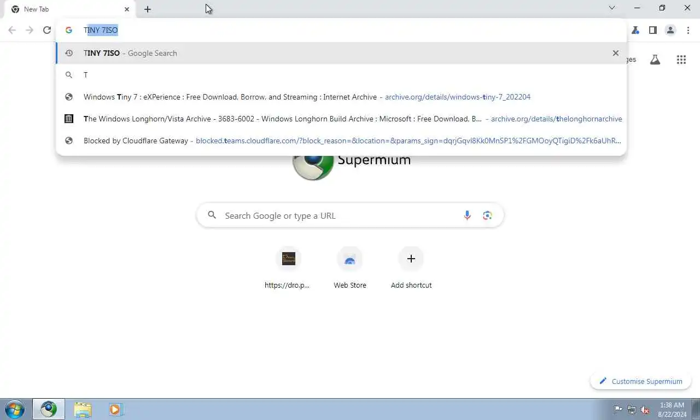Open Windows Explorer from the taskbar

(83, 409)
